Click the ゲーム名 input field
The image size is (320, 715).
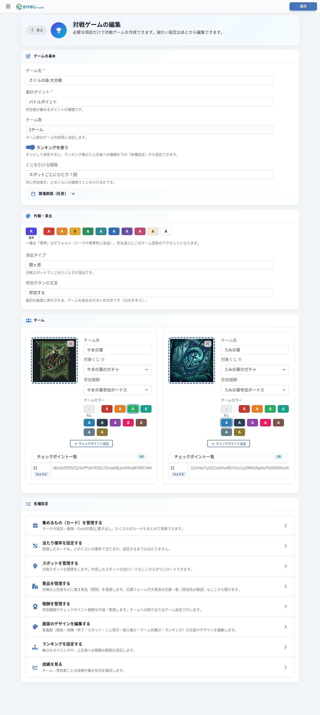pyautogui.click(x=149, y=81)
